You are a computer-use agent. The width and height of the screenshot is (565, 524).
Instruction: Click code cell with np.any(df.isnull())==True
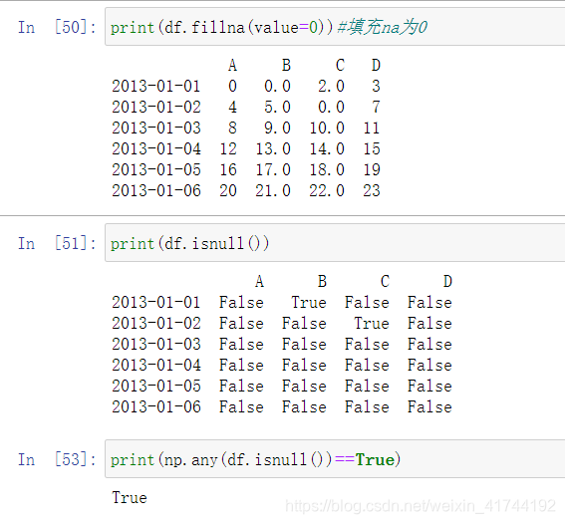(335, 459)
